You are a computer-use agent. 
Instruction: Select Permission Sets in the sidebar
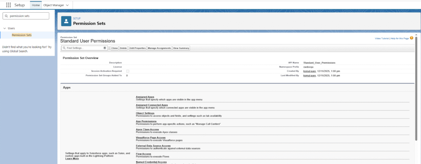(22, 35)
